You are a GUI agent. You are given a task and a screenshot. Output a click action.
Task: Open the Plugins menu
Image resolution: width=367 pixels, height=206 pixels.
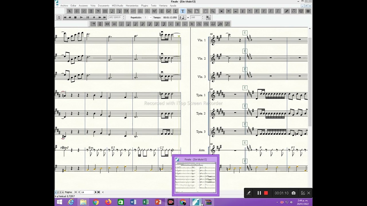point(145,5)
